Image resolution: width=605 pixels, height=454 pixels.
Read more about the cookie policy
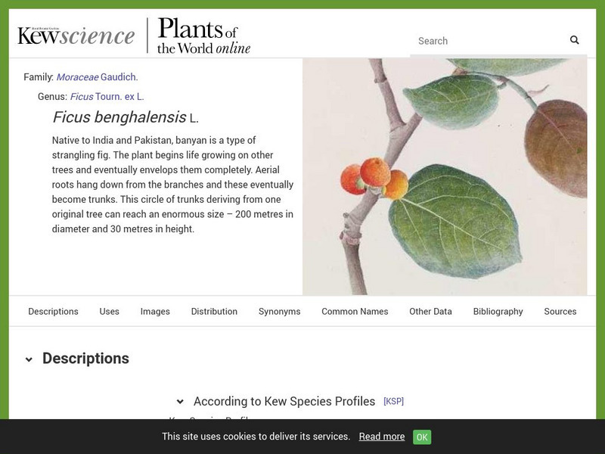[x=382, y=437]
